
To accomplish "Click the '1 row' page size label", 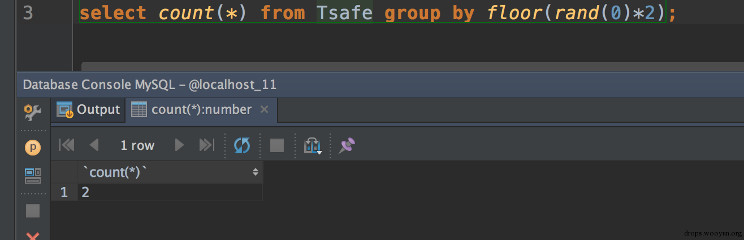I will tap(137, 146).
